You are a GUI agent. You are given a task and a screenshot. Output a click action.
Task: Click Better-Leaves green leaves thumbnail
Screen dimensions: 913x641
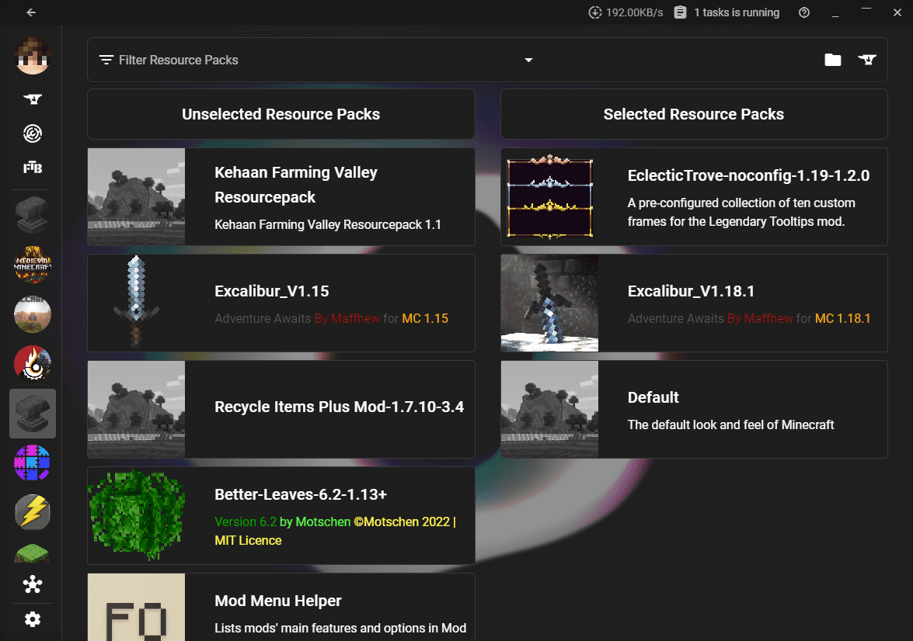136,515
